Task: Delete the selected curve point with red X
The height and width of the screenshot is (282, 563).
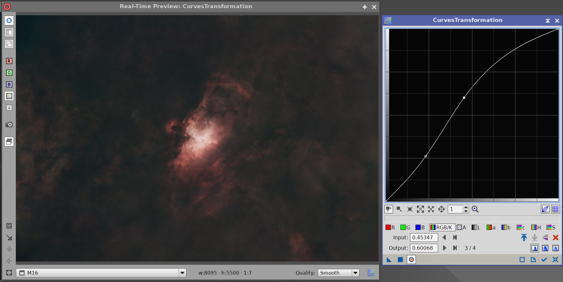Action: click(555, 238)
